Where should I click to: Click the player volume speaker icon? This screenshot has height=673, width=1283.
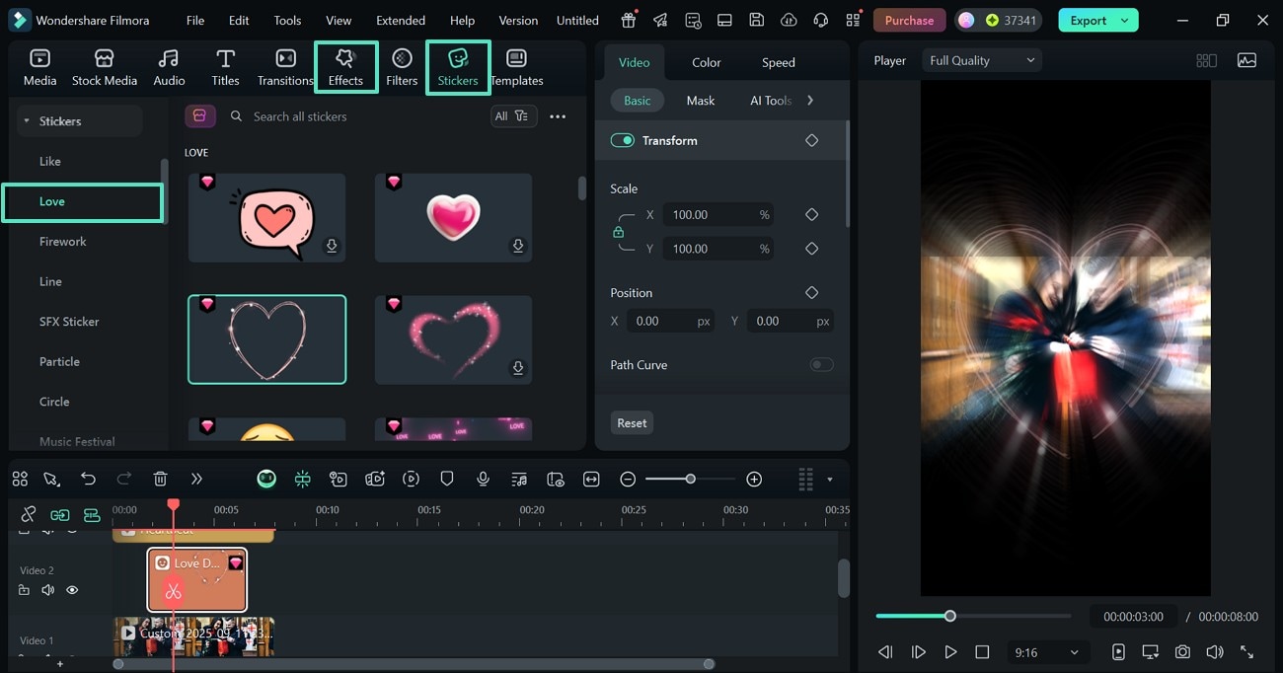1215,652
